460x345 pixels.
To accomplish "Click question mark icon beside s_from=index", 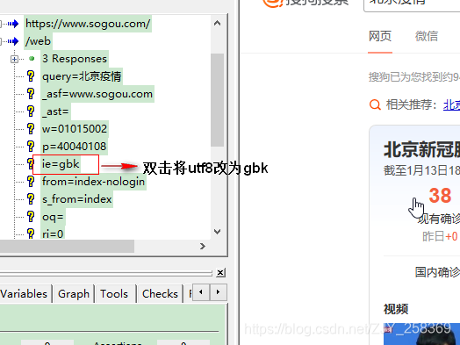I will pyautogui.click(x=31, y=199).
